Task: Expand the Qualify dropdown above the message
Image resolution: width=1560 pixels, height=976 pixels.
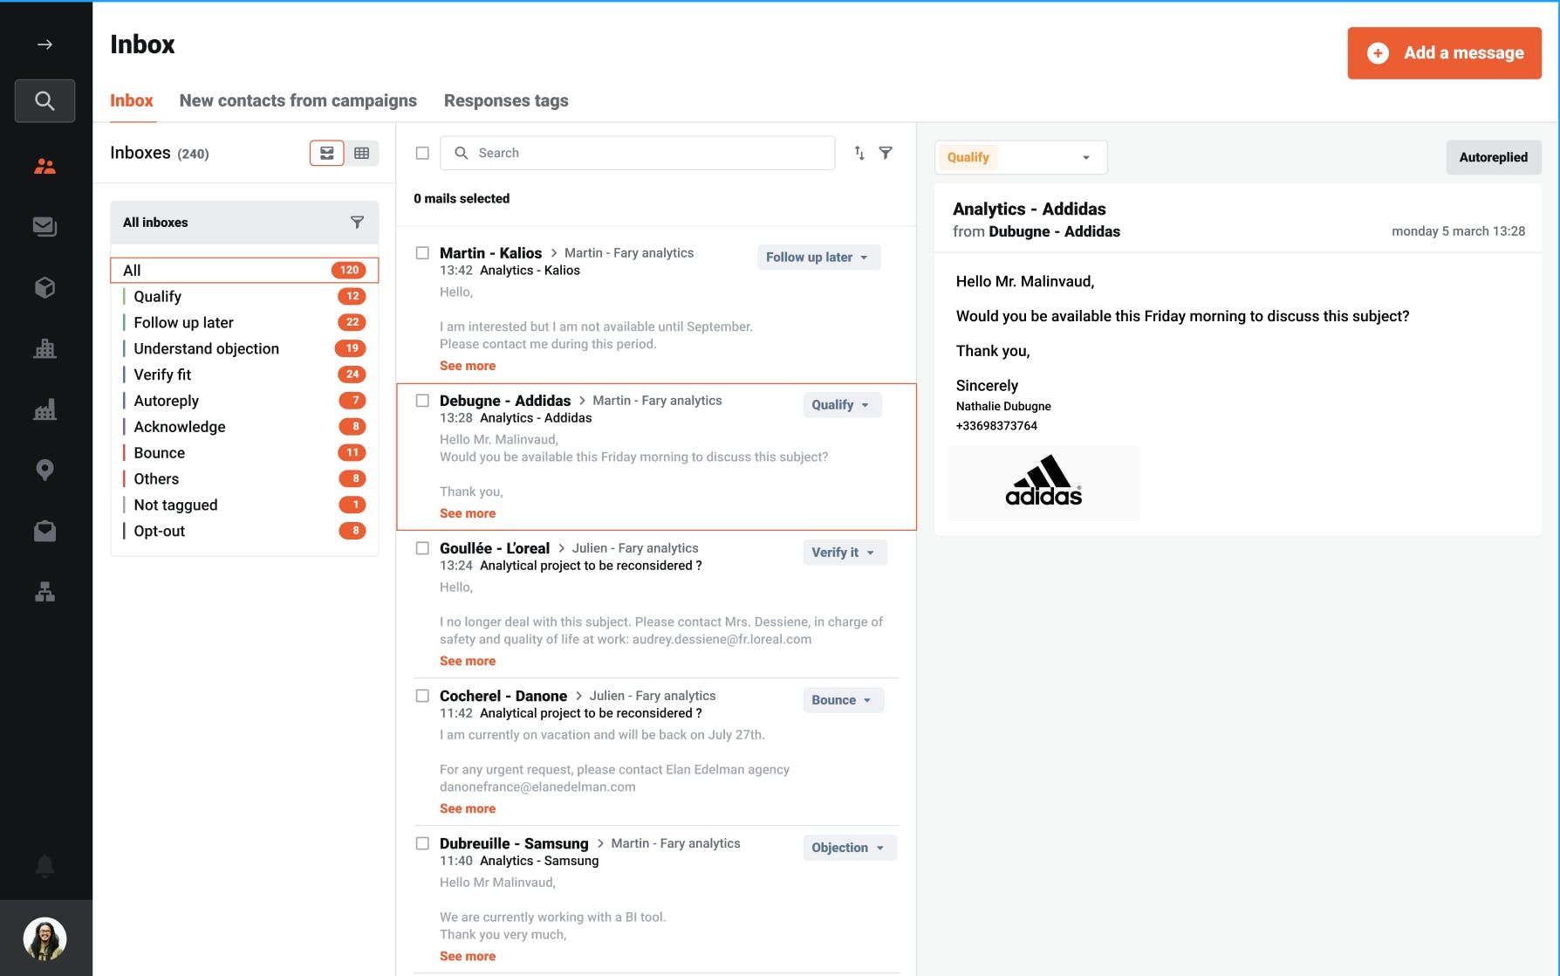Action: coord(1020,157)
